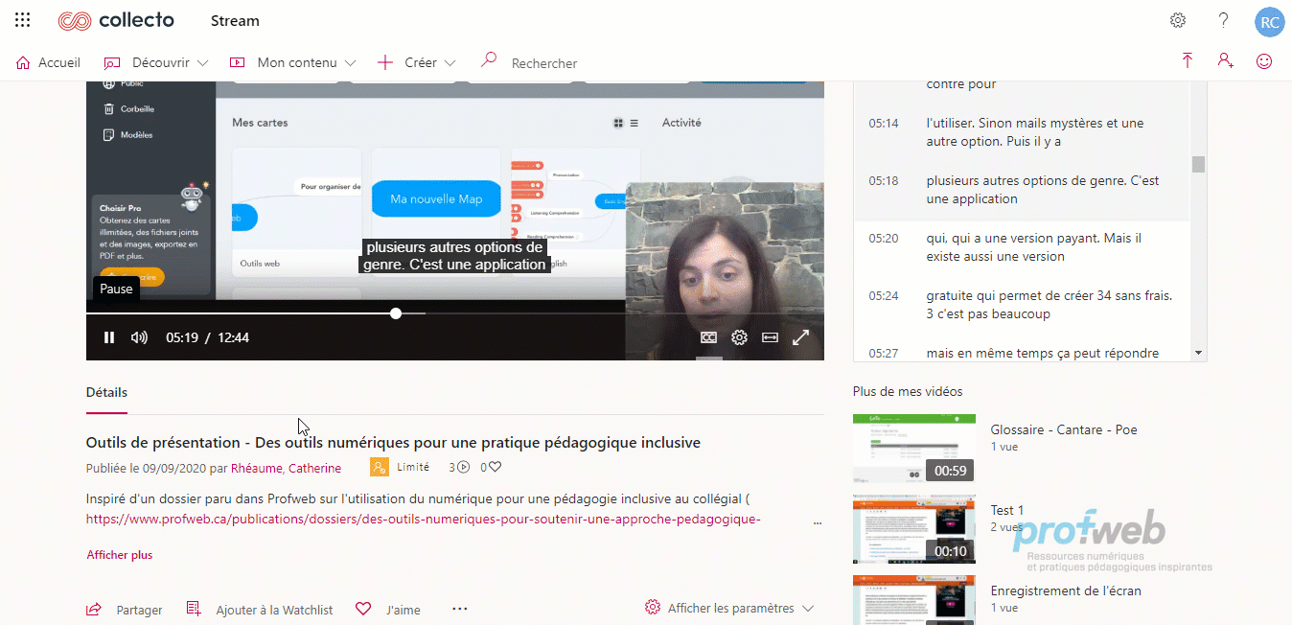The height and width of the screenshot is (625, 1292).
Task: Click the video progress slider handle
Action: pos(396,313)
